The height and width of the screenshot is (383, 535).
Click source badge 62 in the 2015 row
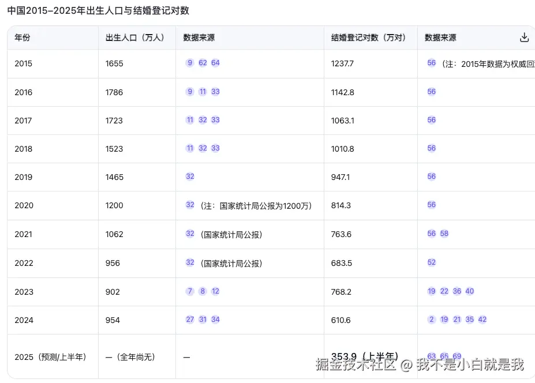pyautogui.click(x=203, y=63)
